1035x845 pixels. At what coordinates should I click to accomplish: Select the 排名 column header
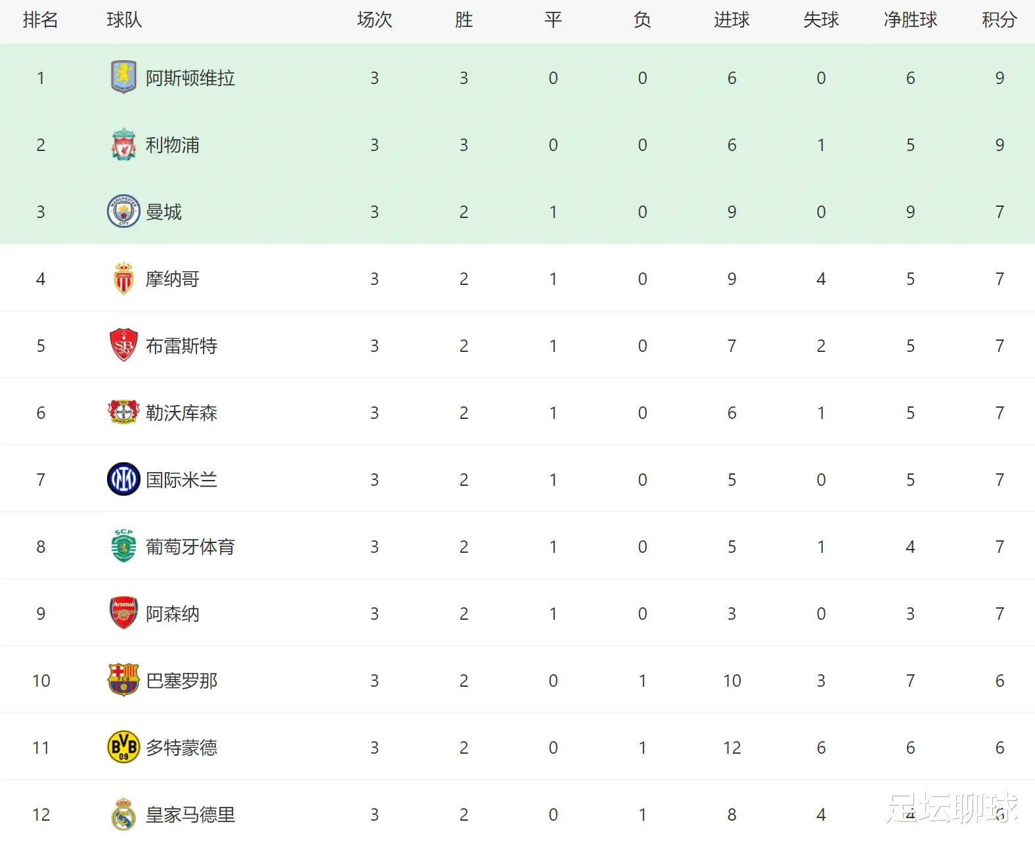[41, 20]
